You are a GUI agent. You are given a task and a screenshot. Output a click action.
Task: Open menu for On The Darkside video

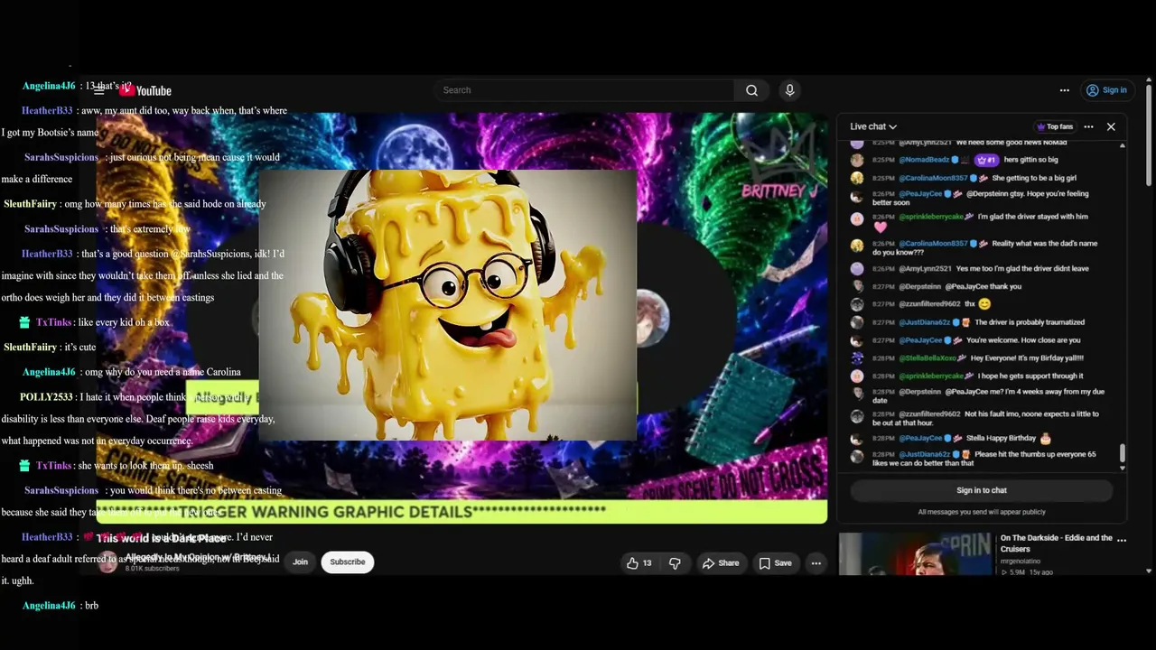pyautogui.click(x=1122, y=540)
